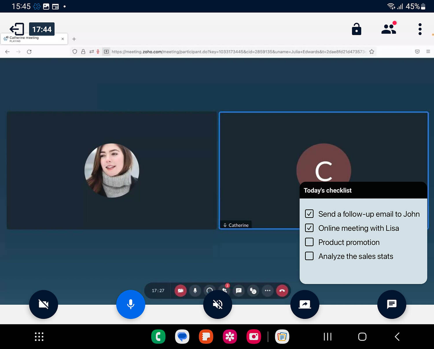
Task: Select the Catherine meeting browser tab
Action: click(x=34, y=39)
